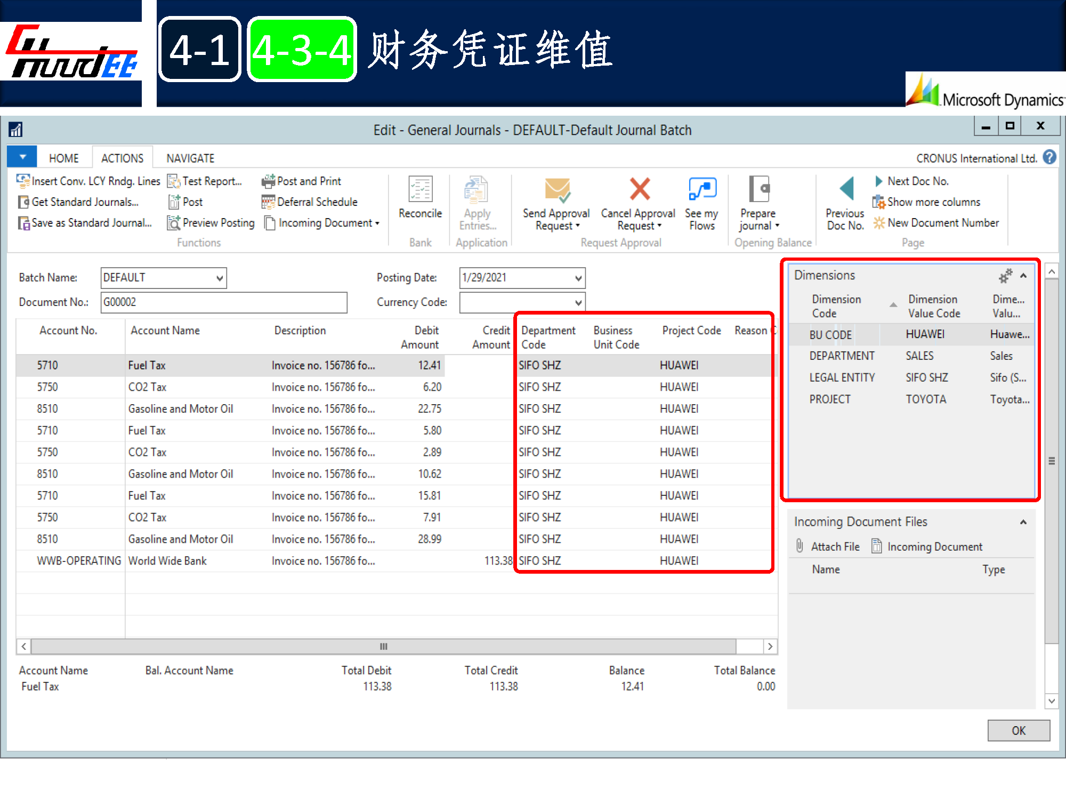Click in the Document No. field
The height and width of the screenshot is (804, 1066).
click(224, 302)
